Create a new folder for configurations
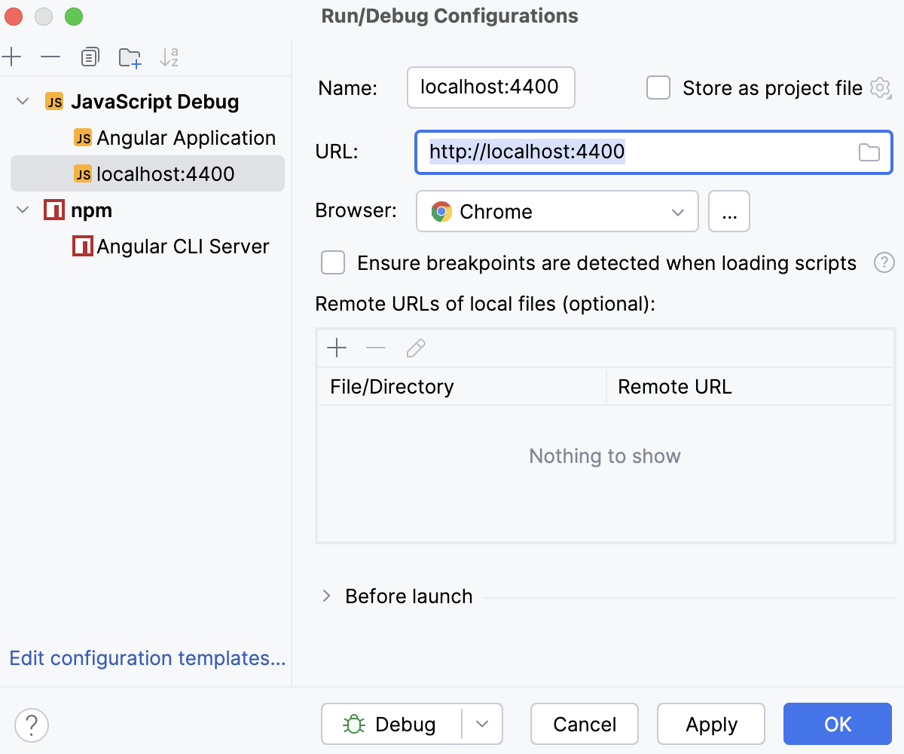The image size is (904, 754). pos(129,57)
